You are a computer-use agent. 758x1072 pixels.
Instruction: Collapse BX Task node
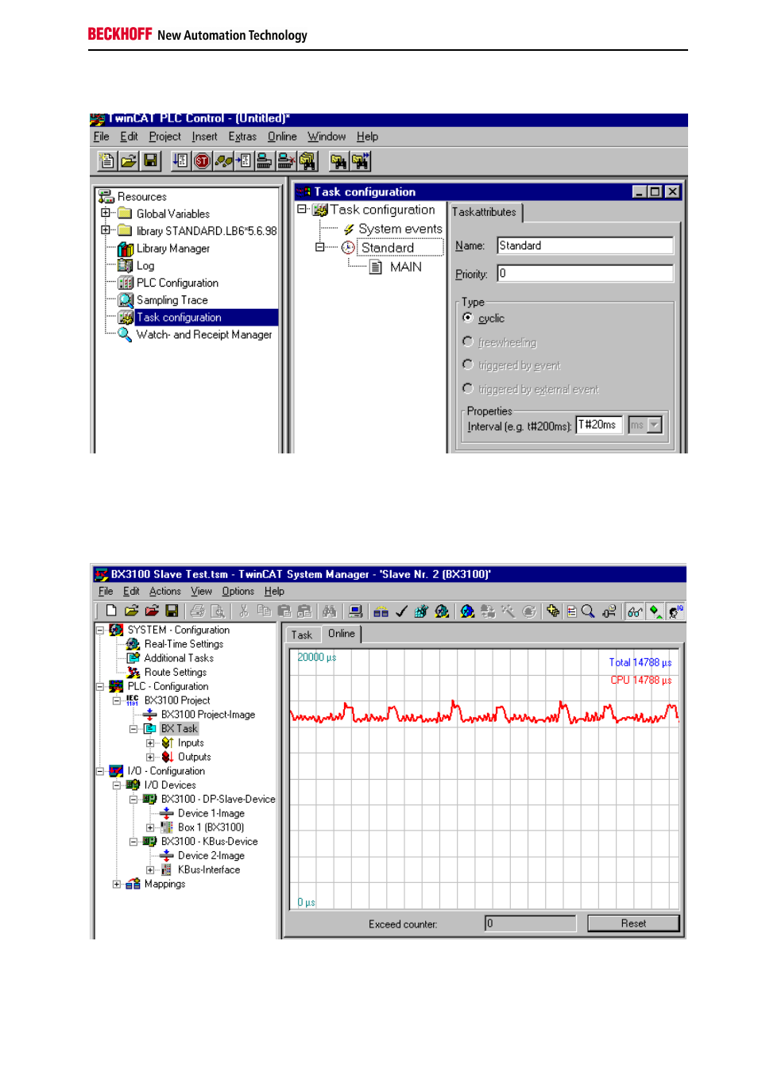pyautogui.click(x=133, y=728)
